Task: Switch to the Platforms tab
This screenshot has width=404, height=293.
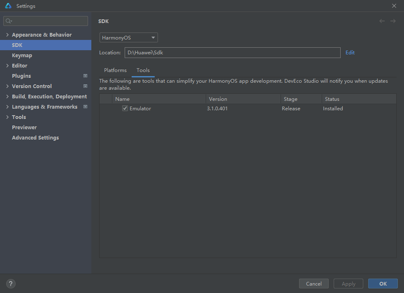Action: (x=115, y=70)
